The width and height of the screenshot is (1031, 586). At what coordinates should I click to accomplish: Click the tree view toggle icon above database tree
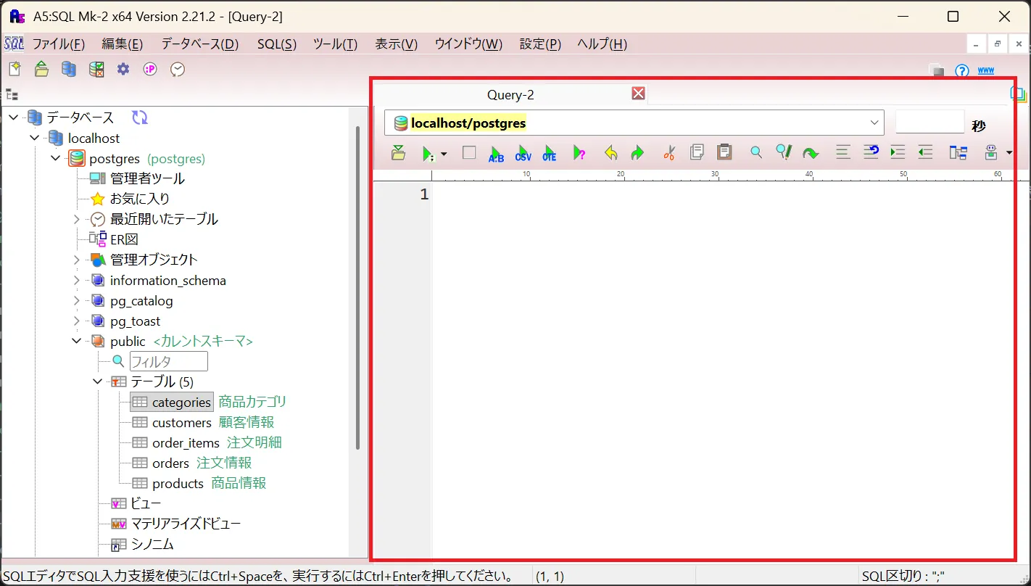[x=12, y=94]
